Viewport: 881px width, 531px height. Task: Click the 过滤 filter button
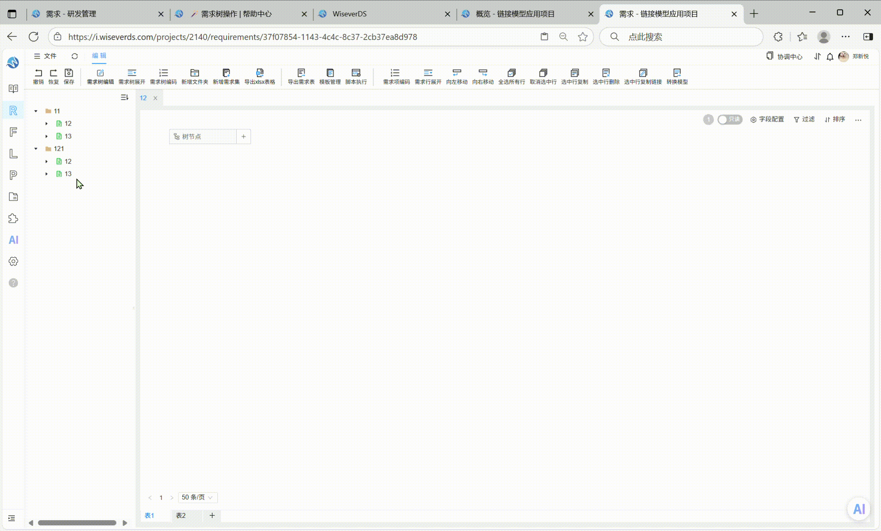804,120
